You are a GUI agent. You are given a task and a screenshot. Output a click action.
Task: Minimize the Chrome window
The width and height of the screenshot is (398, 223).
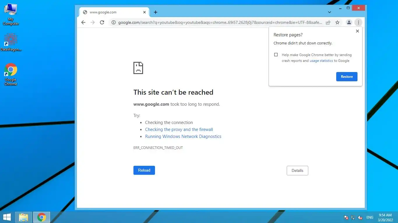[x=340, y=8]
